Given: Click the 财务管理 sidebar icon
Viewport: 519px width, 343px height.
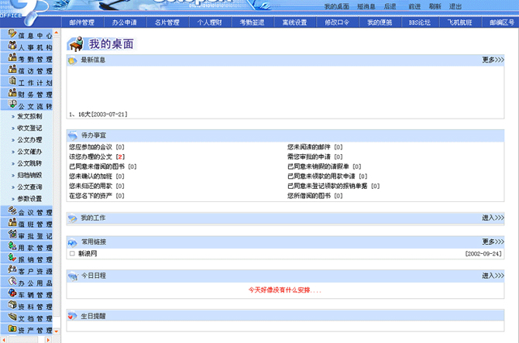Looking at the screenshot, I should (x=12, y=93).
